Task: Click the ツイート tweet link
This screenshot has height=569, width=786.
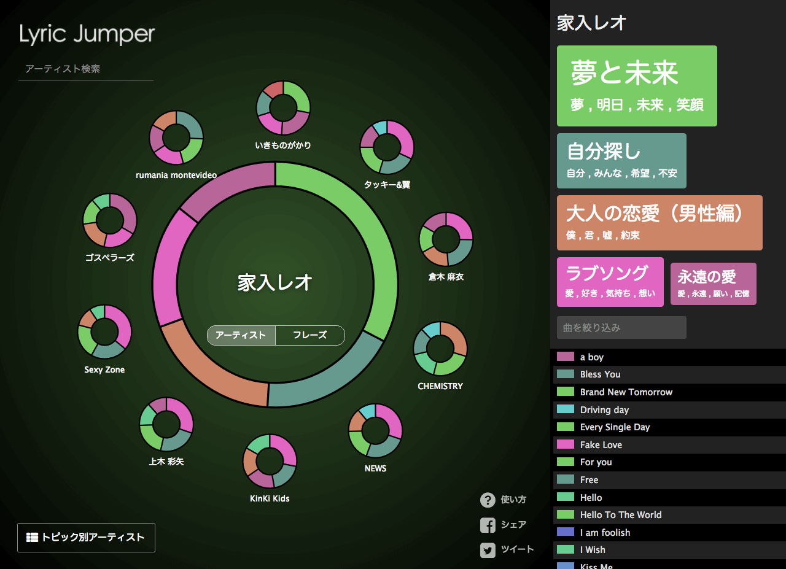Action: coord(517,550)
